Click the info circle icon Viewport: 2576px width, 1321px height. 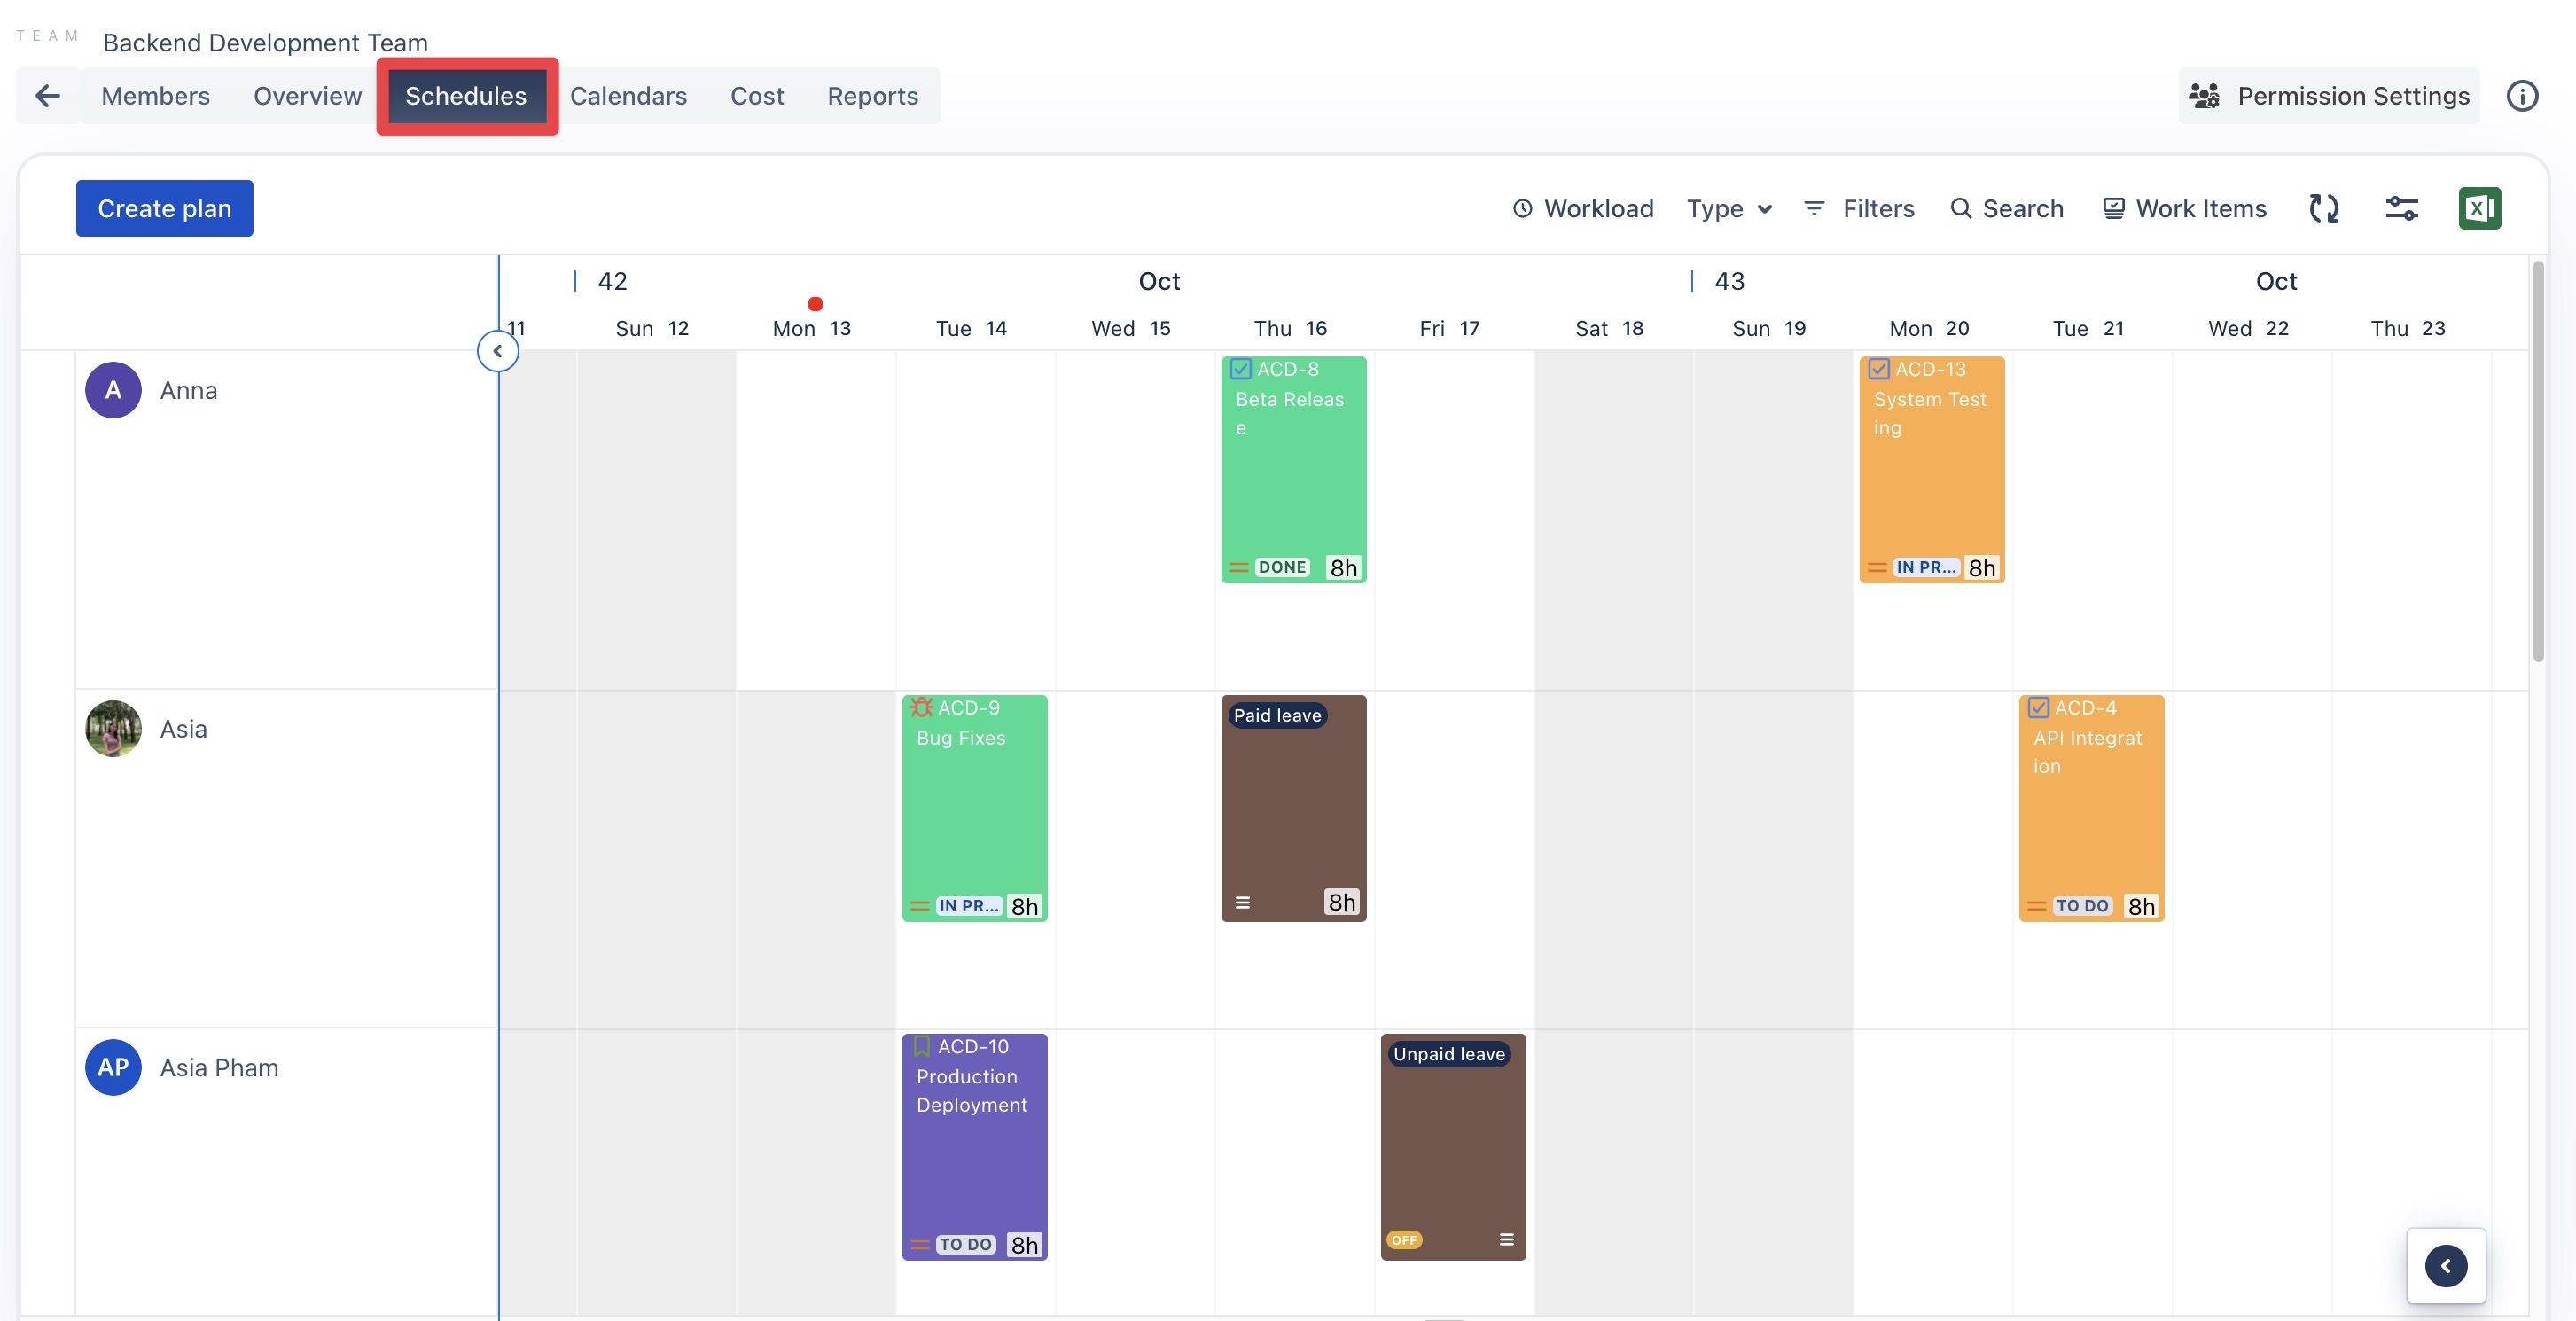point(2521,96)
